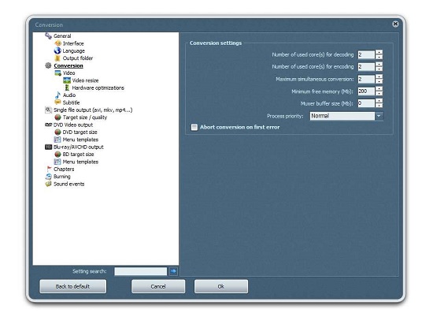This screenshot has width=433, height=328.
Task: Click the Interface palette icon
Action: click(57, 43)
